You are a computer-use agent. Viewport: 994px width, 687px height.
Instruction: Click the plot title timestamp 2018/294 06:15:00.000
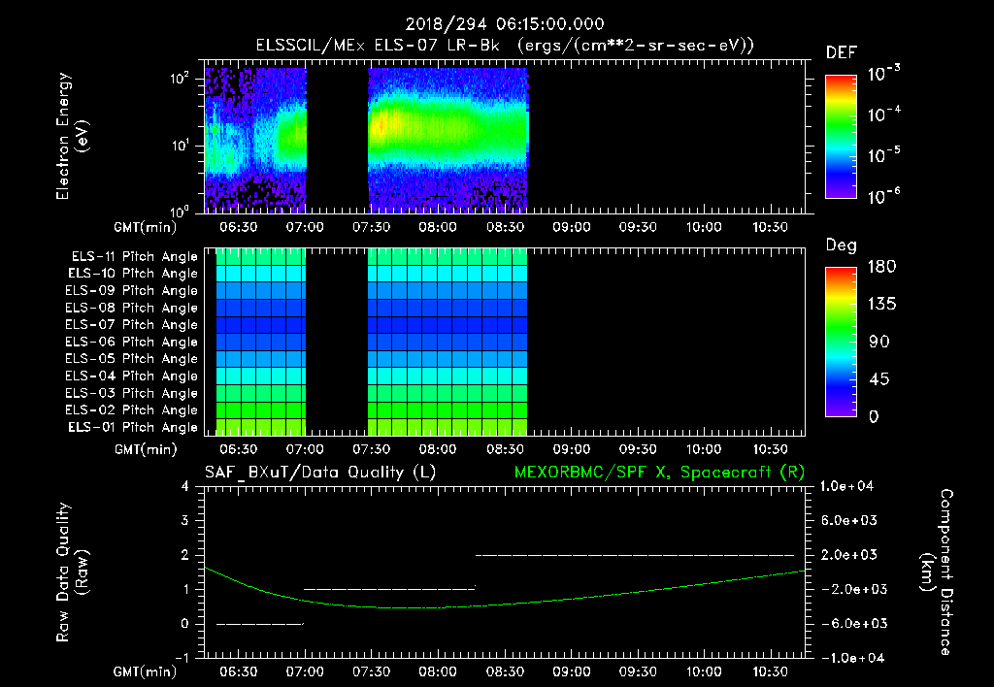pos(505,24)
